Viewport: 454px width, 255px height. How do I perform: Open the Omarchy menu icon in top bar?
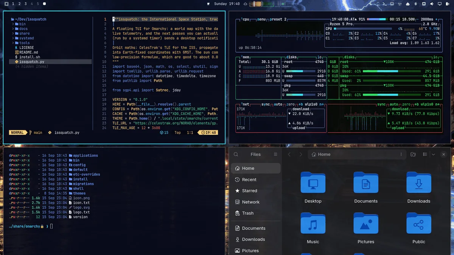point(6,4)
